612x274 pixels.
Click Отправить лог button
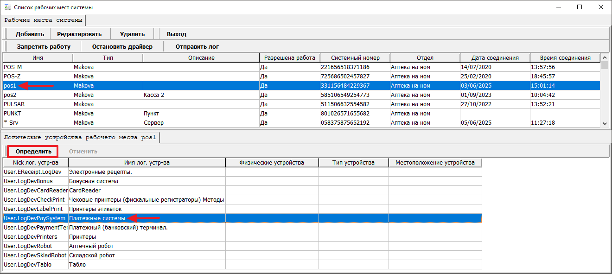pos(197,46)
